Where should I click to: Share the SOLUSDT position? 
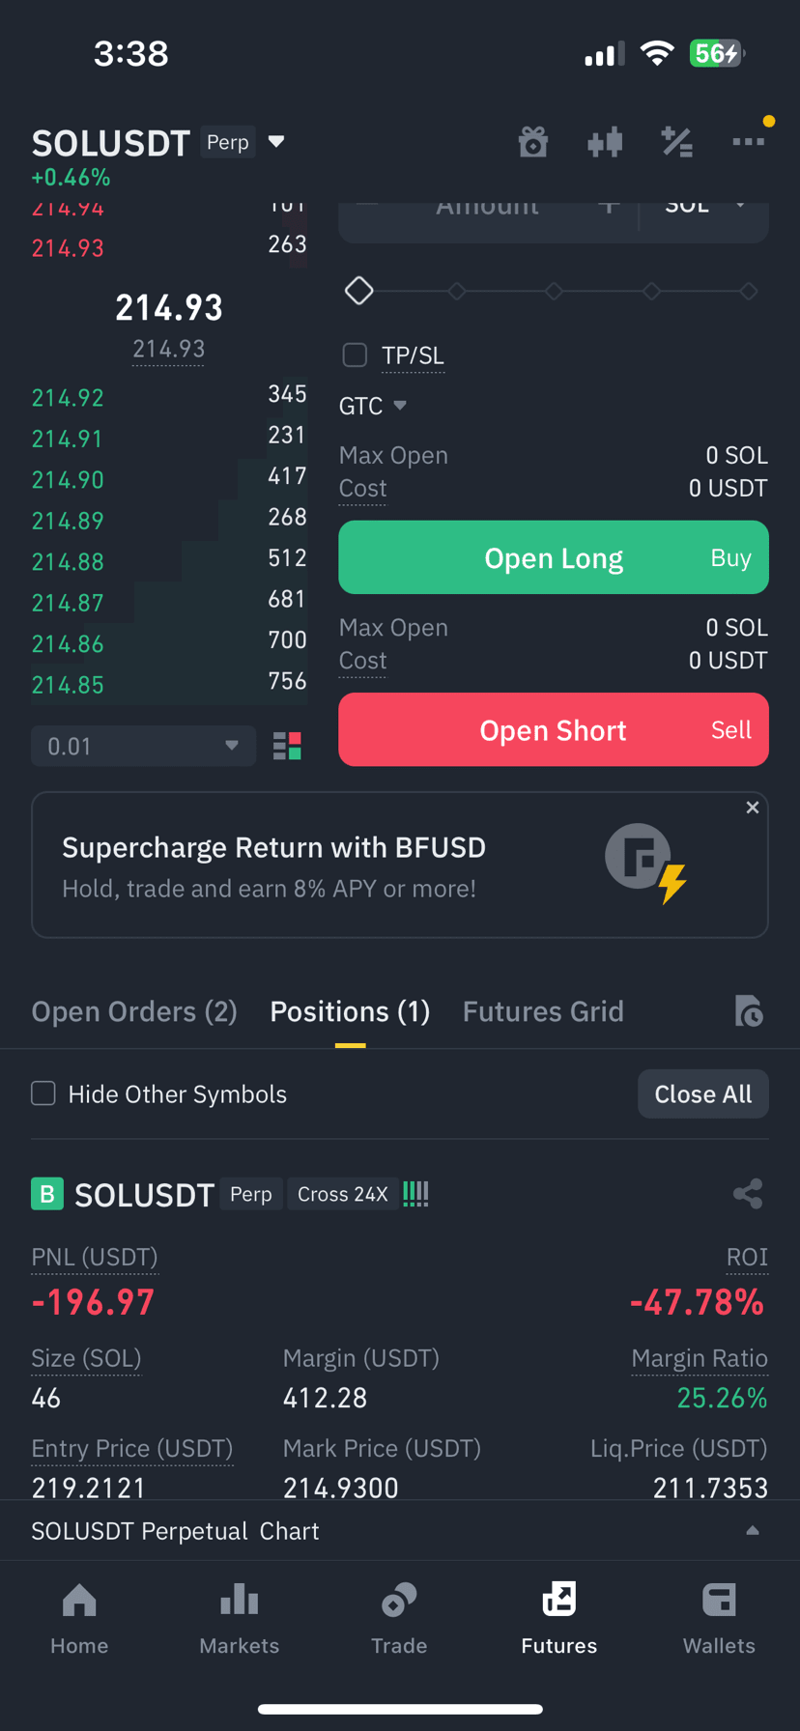click(x=748, y=1194)
